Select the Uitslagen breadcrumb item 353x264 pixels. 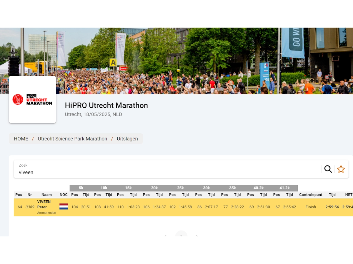(x=127, y=139)
